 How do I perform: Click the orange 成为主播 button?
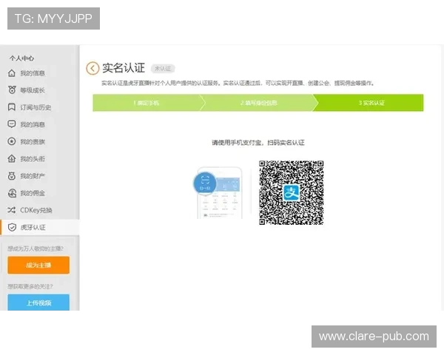click(x=38, y=265)
